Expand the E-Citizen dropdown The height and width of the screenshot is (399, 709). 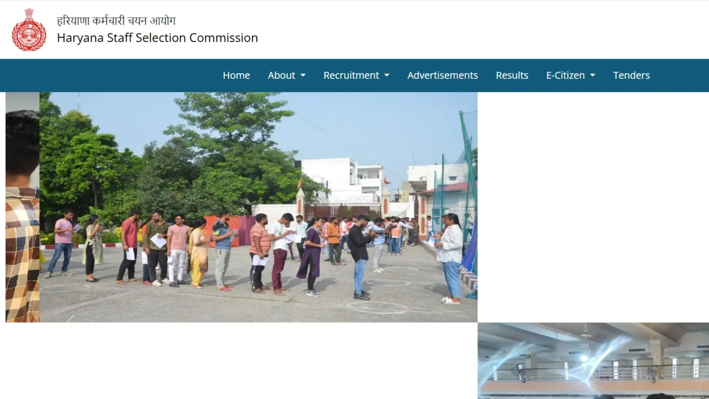click(571, 75)
